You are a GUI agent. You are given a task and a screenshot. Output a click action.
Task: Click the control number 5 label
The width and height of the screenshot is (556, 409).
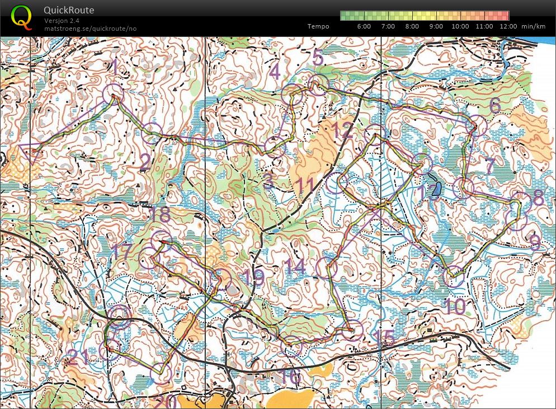coord(318,58)
